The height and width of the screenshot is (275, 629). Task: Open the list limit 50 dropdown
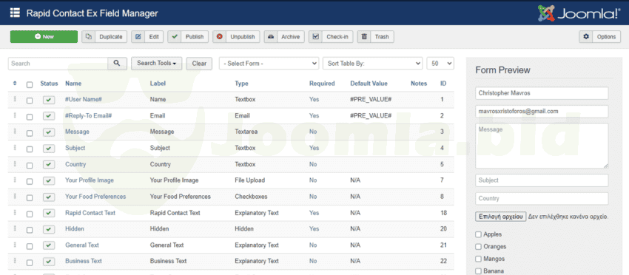440,64
